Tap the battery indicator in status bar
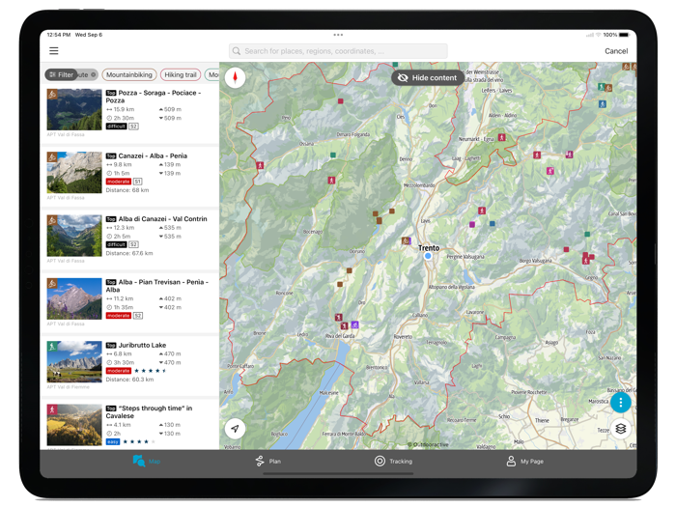 [624, 35]
